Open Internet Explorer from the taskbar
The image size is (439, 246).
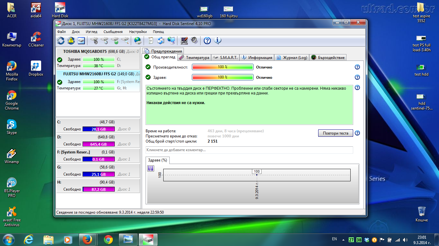(29, 239)
